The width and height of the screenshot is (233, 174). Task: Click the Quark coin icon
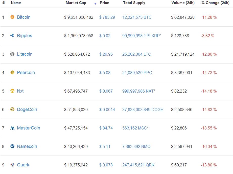click(x=12, y=165)
